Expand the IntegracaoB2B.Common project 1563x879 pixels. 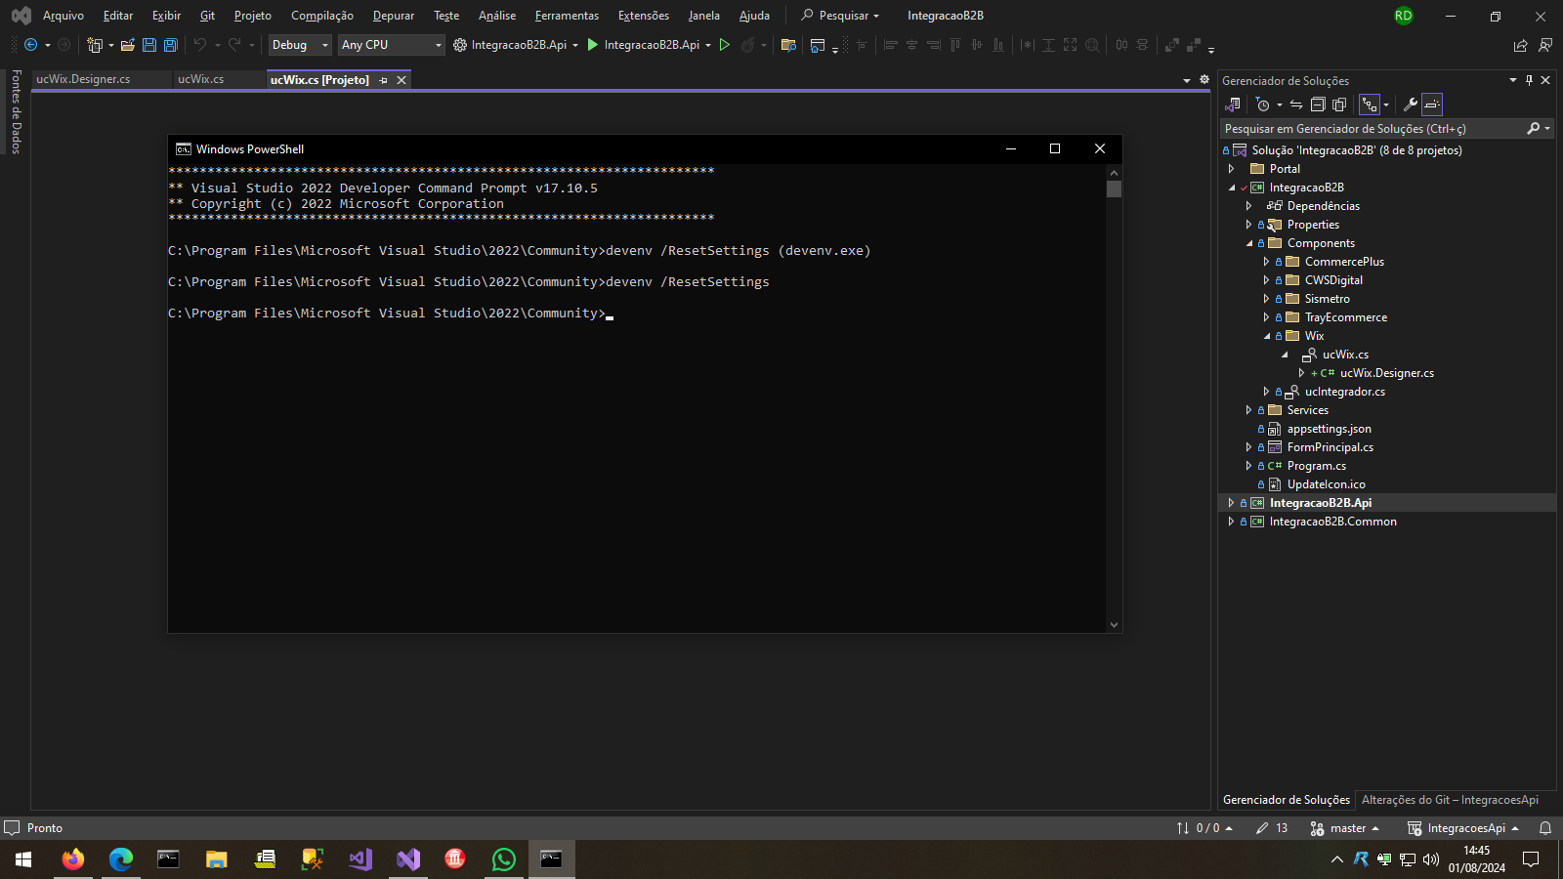tap(1232, 522)
